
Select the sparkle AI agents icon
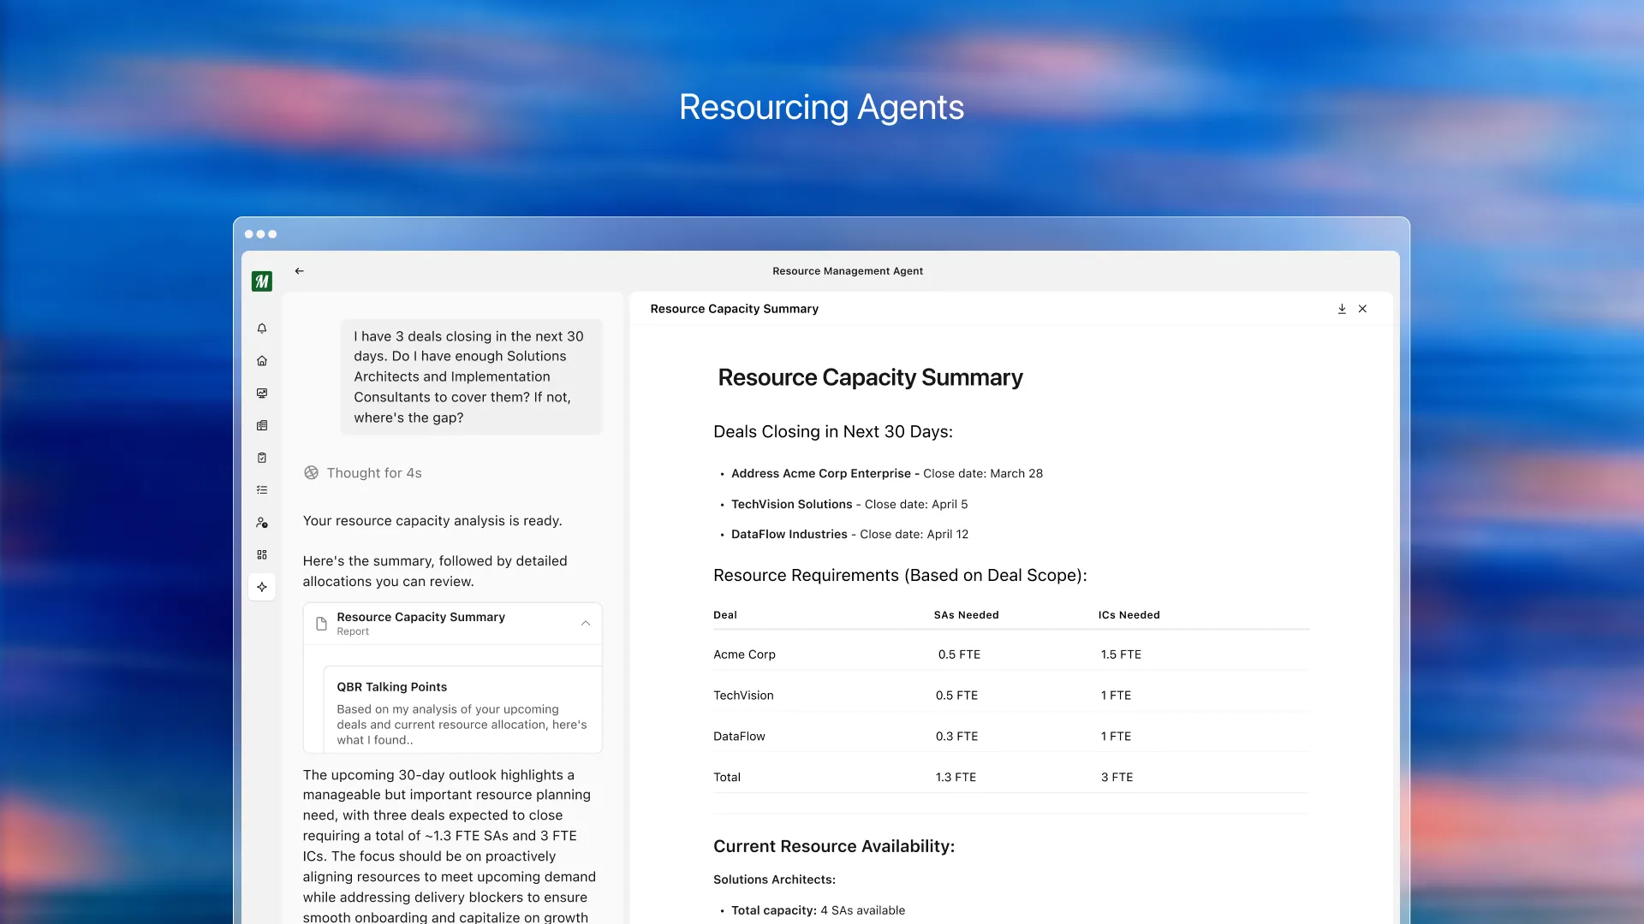[x=262, y=587]
